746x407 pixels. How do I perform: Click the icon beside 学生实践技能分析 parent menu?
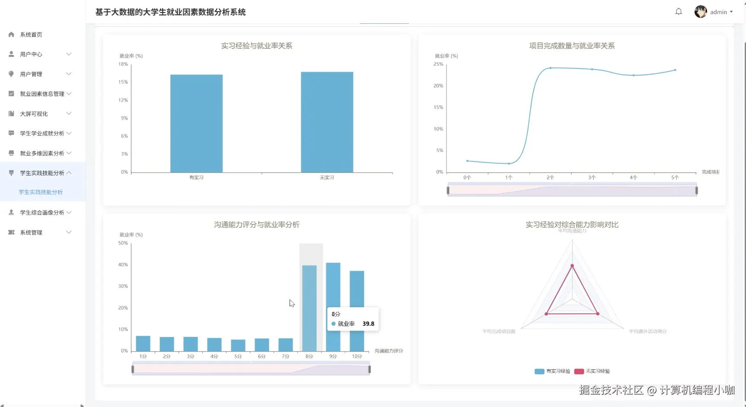click(11, 173)
